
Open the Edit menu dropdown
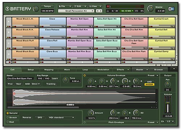click(x=80, y=6)
